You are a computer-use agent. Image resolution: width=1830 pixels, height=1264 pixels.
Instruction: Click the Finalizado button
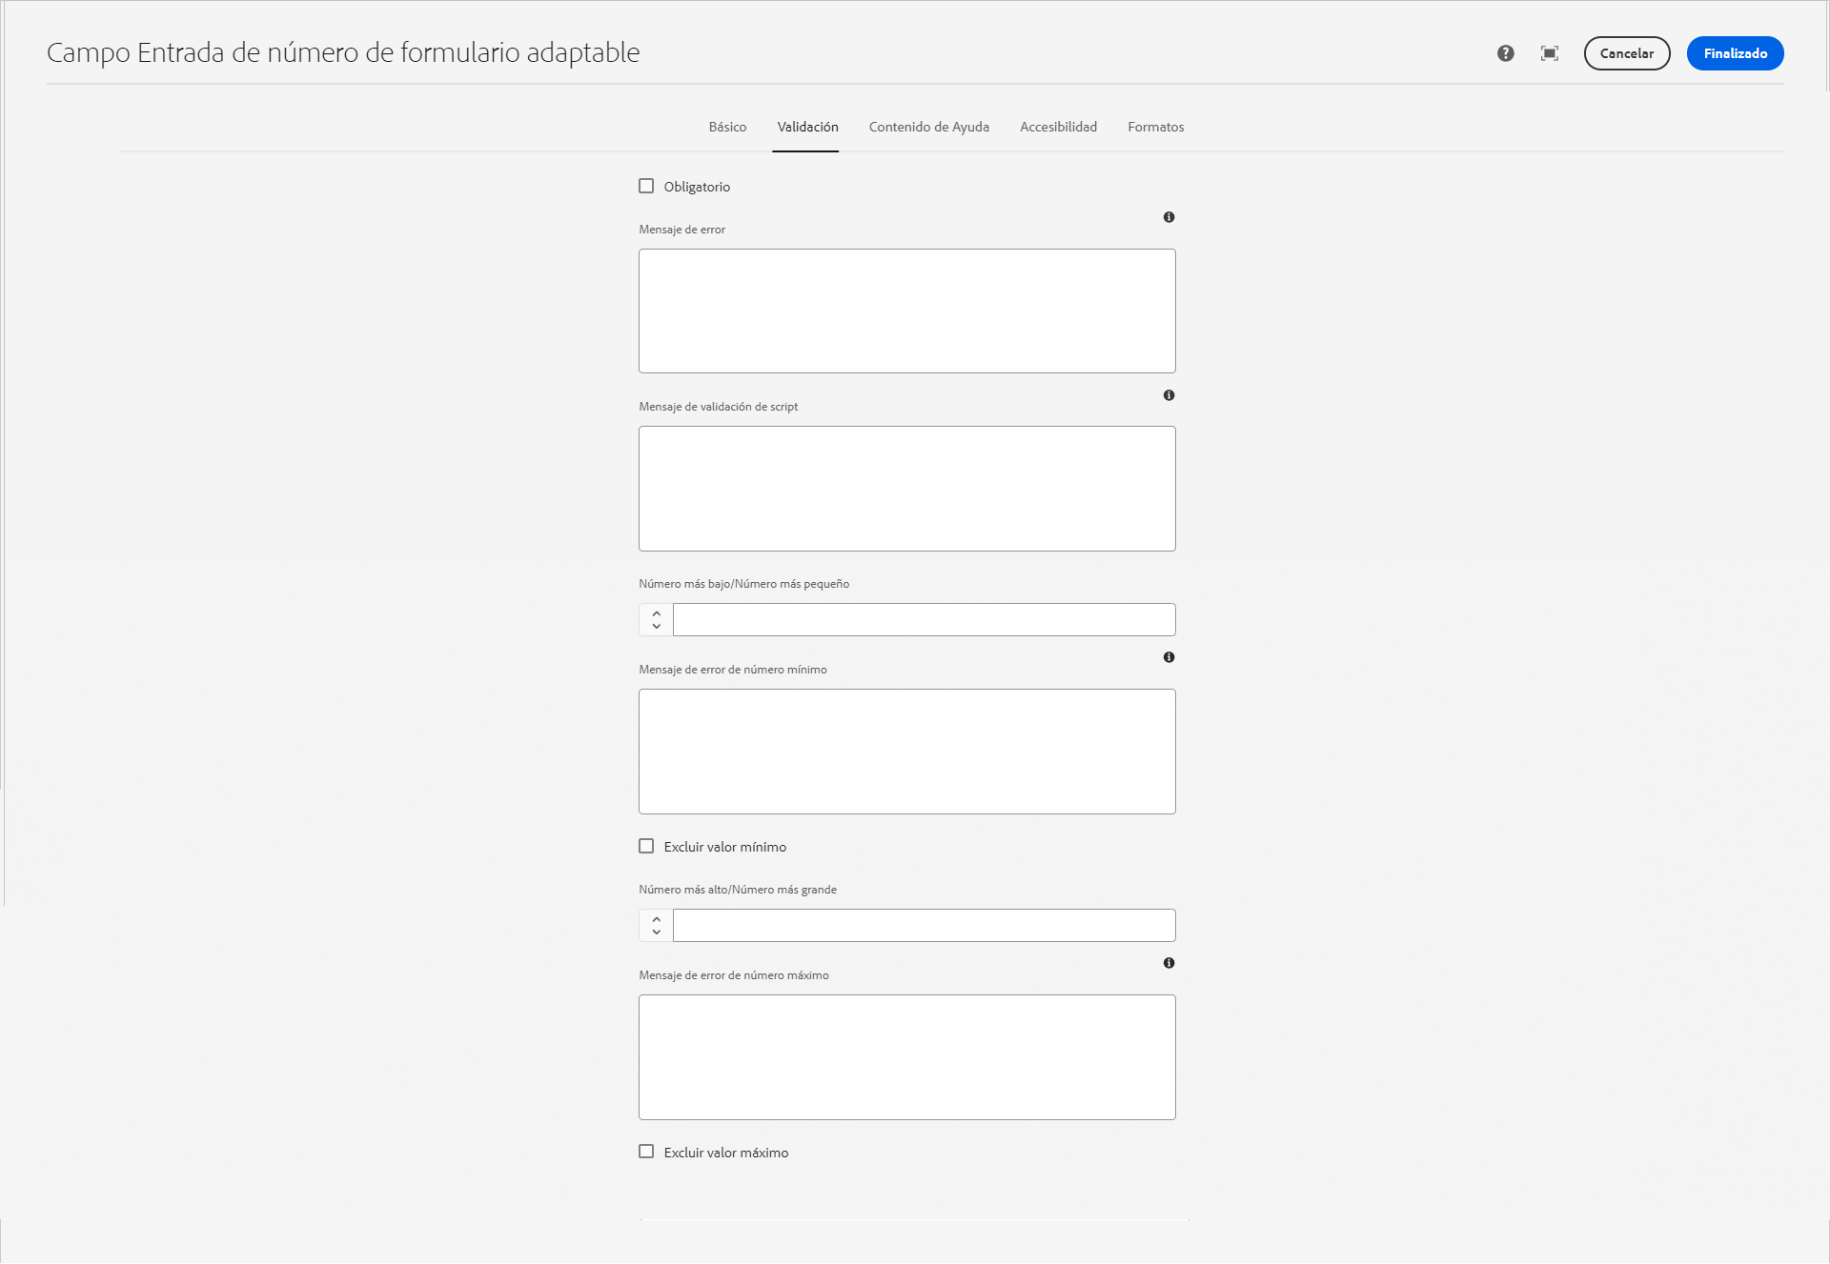click(1735, 53)
